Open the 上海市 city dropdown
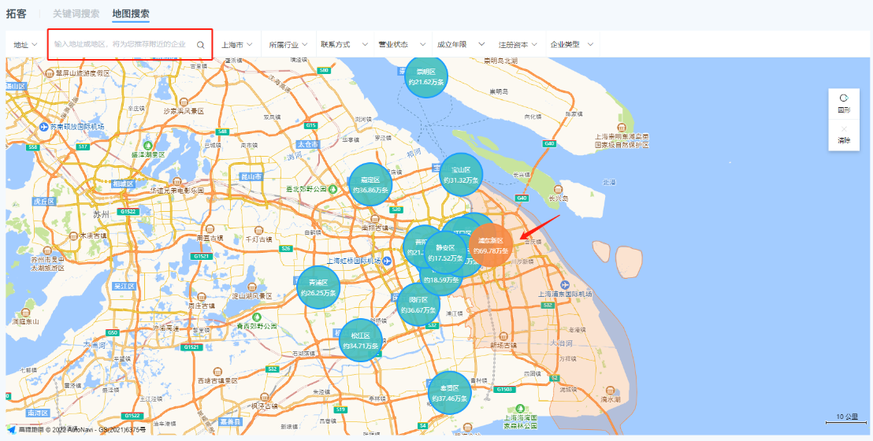This screenshot has width=873, height=441. (x=237, y=45)
